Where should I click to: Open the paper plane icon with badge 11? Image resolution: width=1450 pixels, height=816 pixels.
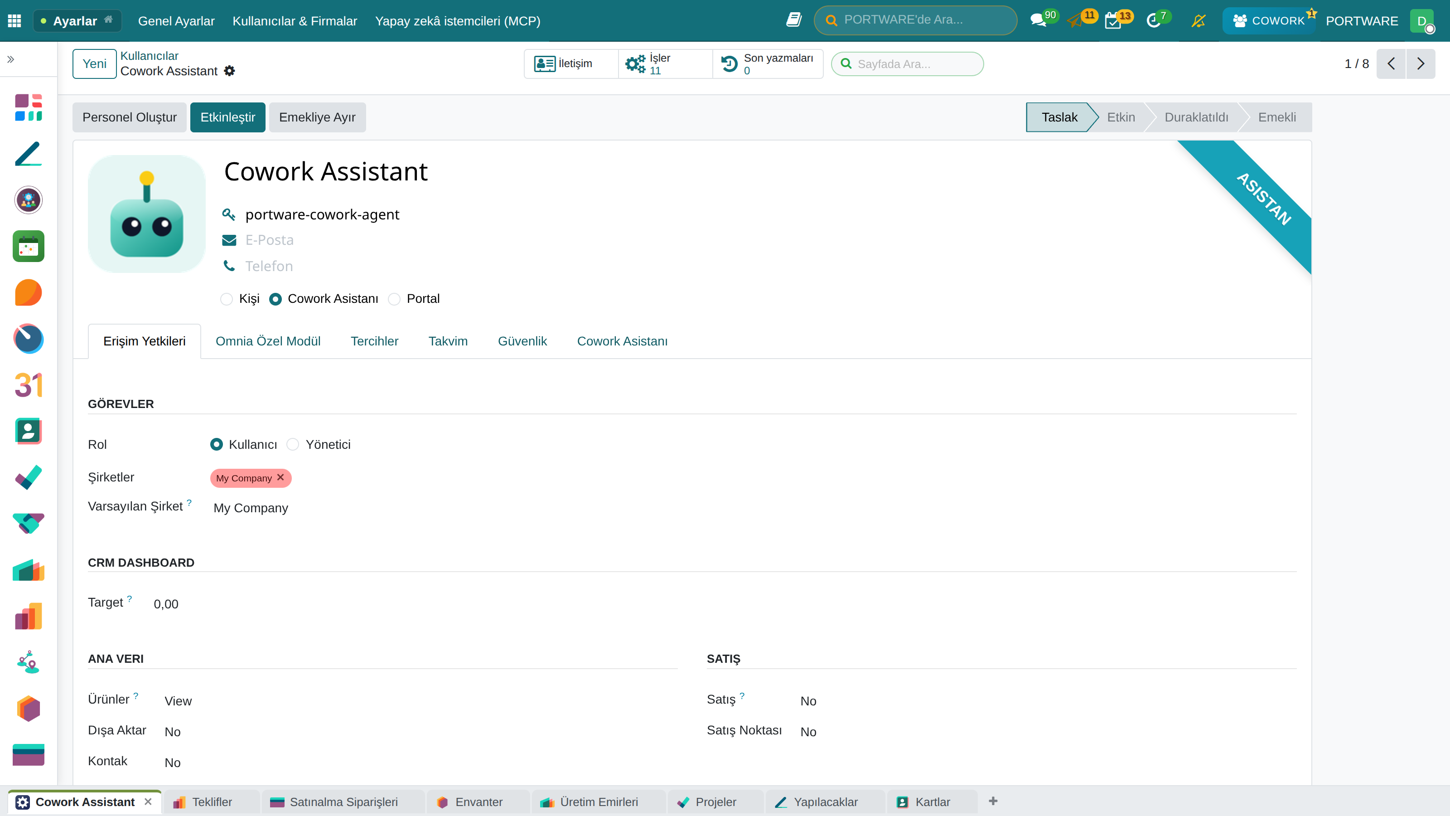(1074, 21)
